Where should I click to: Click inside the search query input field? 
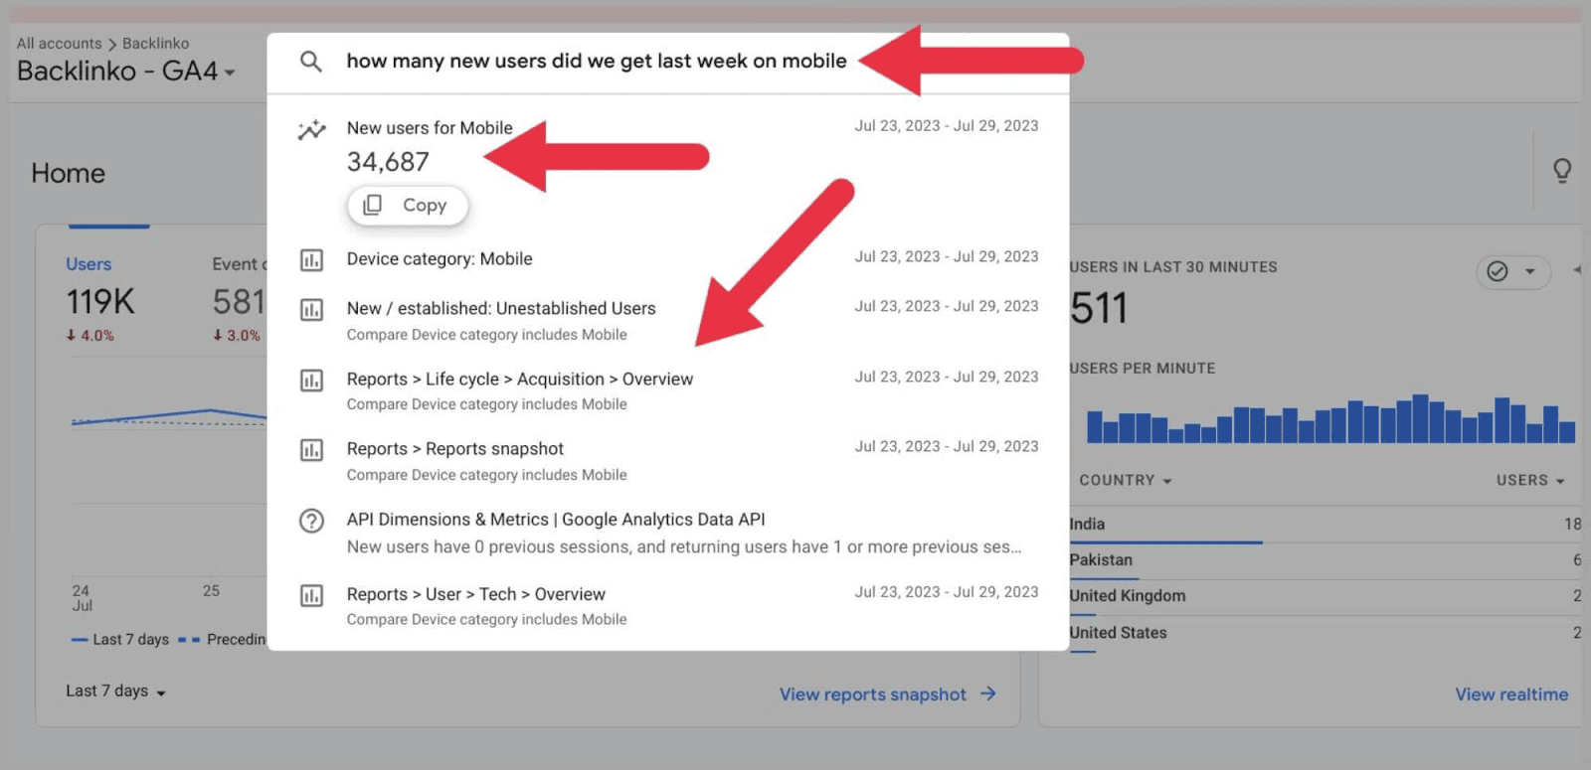(597, 61)
